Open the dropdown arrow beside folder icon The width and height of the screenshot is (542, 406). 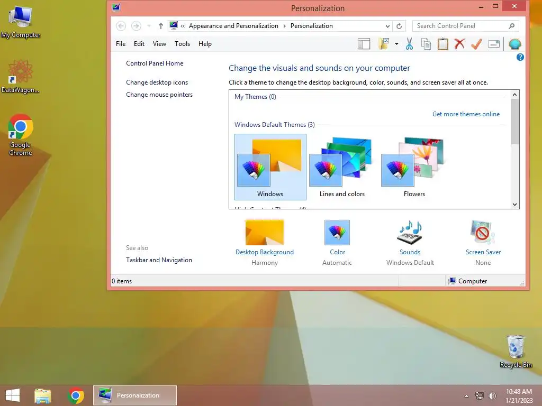(x=396, y=44)
